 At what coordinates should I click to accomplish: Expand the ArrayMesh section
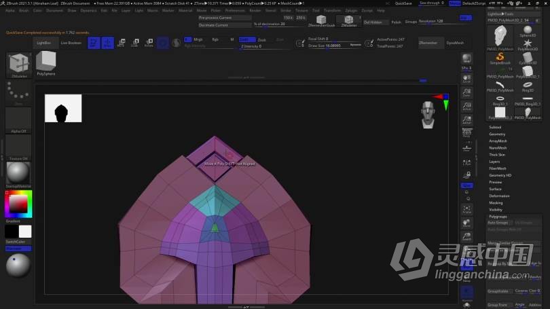498,141
